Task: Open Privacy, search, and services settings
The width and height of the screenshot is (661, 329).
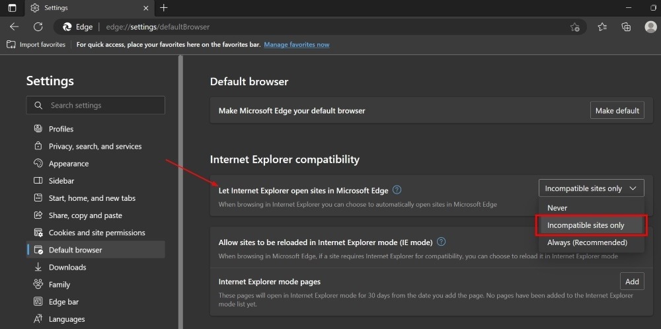Action: click(x=96, y=146)
